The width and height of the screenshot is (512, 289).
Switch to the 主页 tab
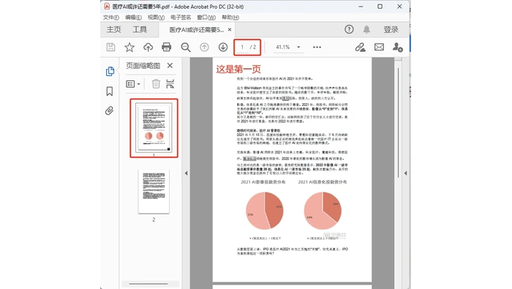(113, 30)
